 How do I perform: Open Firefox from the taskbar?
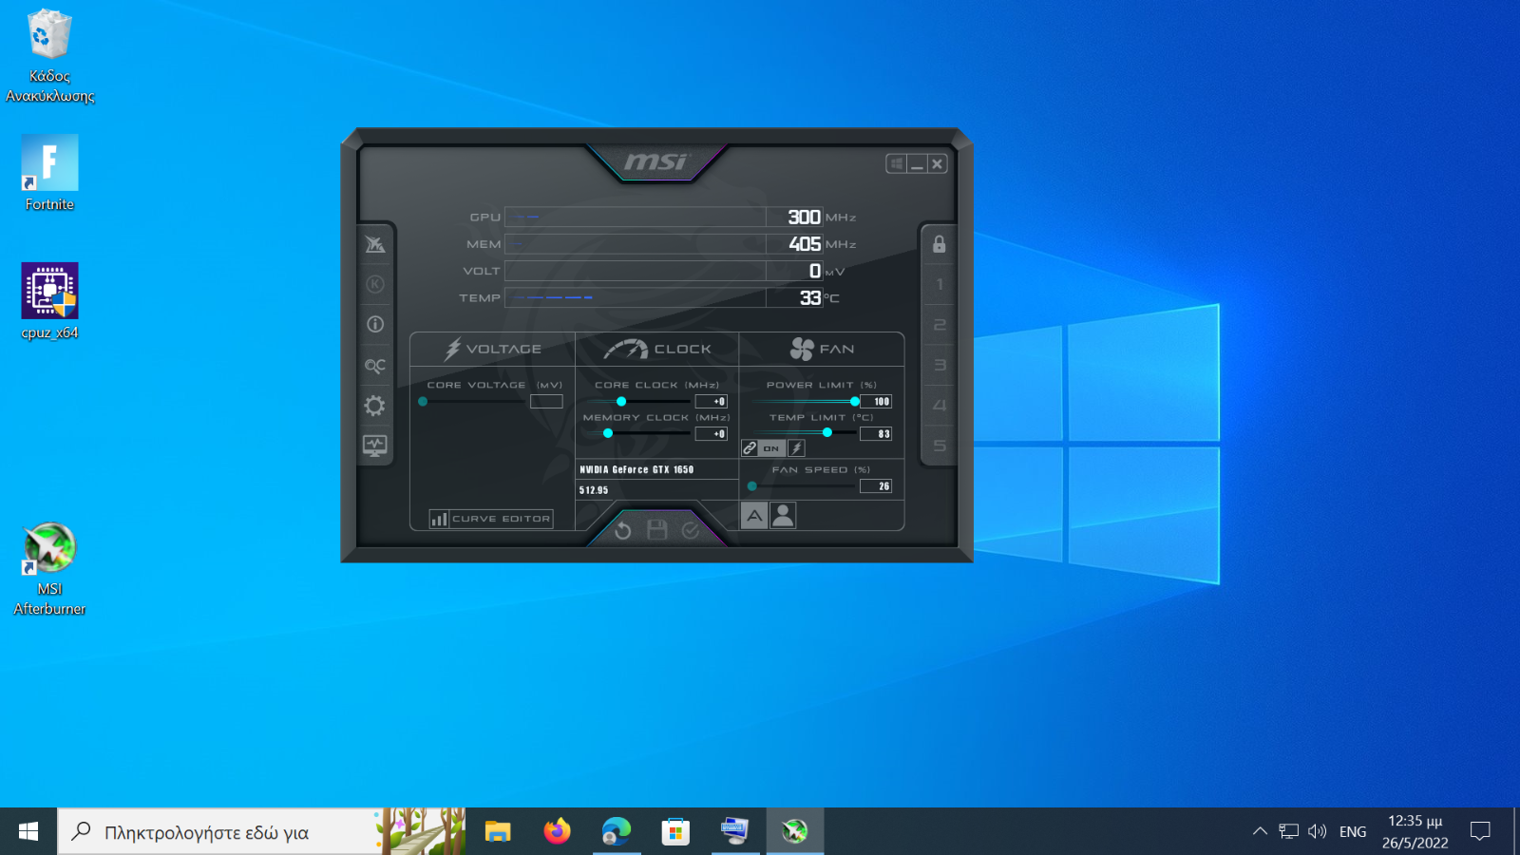pos(557,831)
